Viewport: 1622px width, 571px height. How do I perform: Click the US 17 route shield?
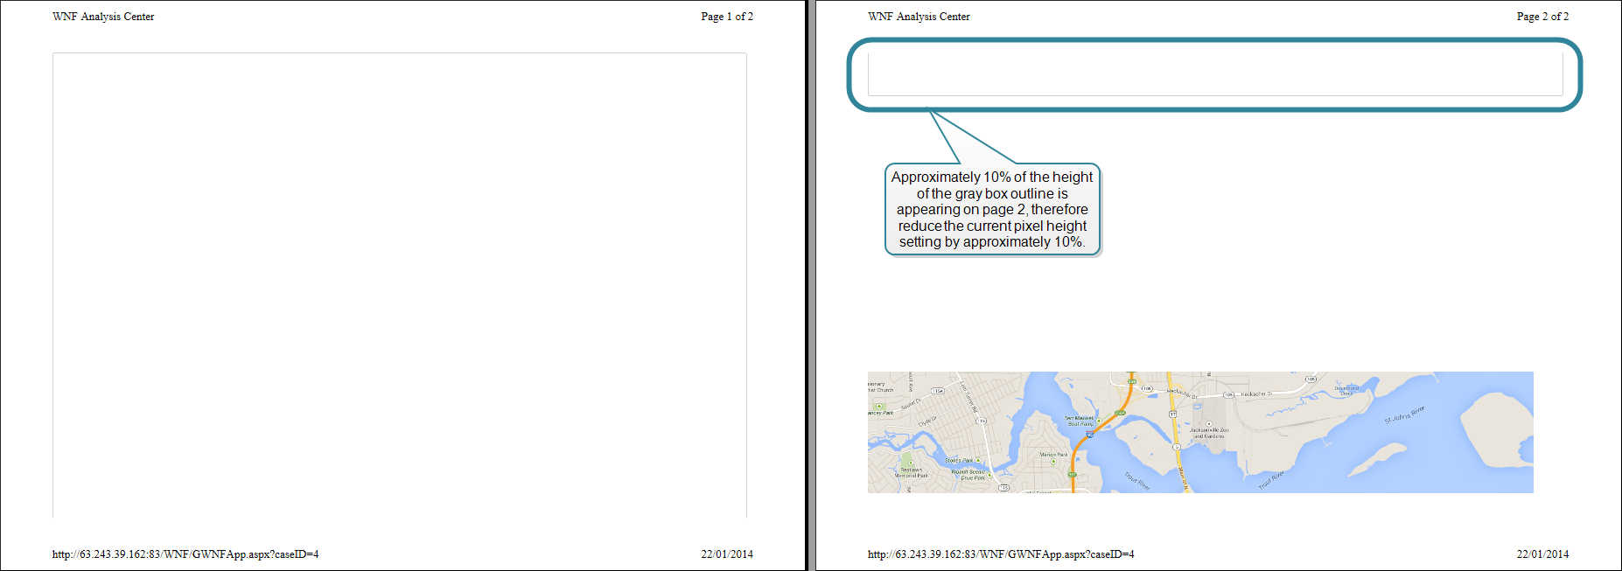pos(1172,414)
